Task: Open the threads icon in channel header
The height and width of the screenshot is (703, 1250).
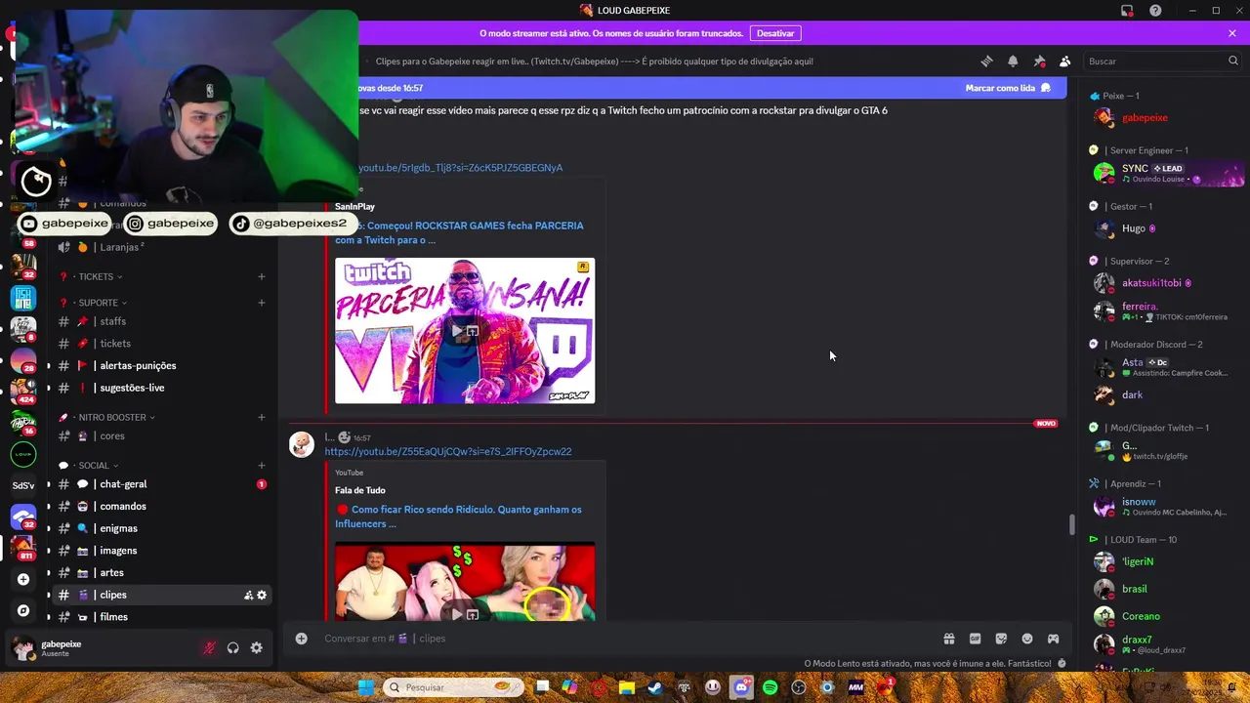Action: pyautogui.click(x=986, y=61)
